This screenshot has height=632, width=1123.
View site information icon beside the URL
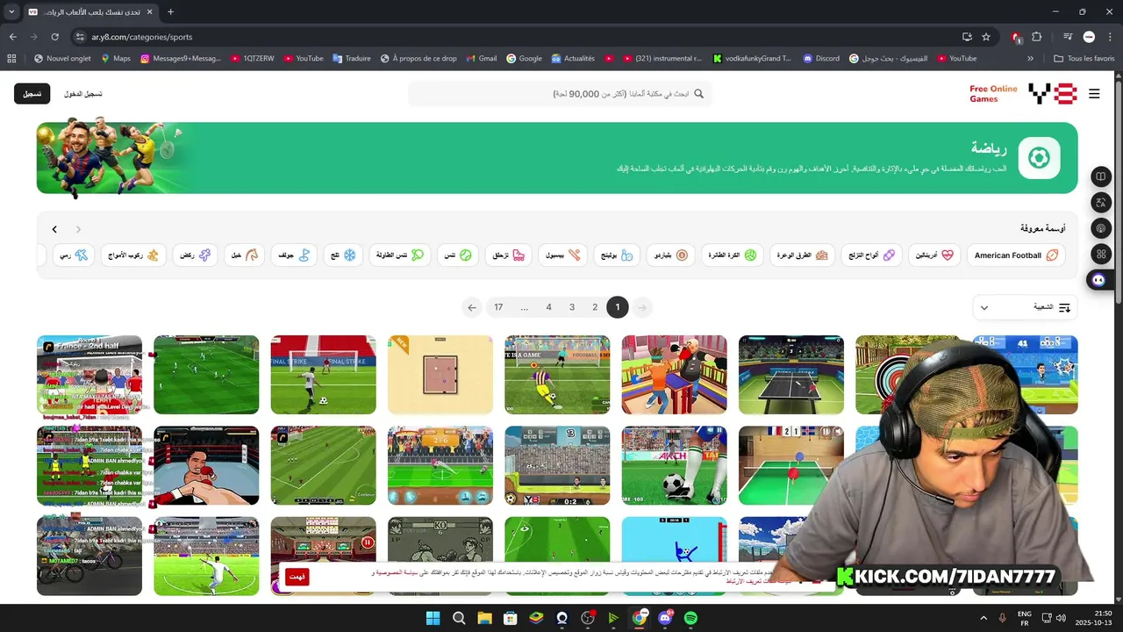point(80,37)
